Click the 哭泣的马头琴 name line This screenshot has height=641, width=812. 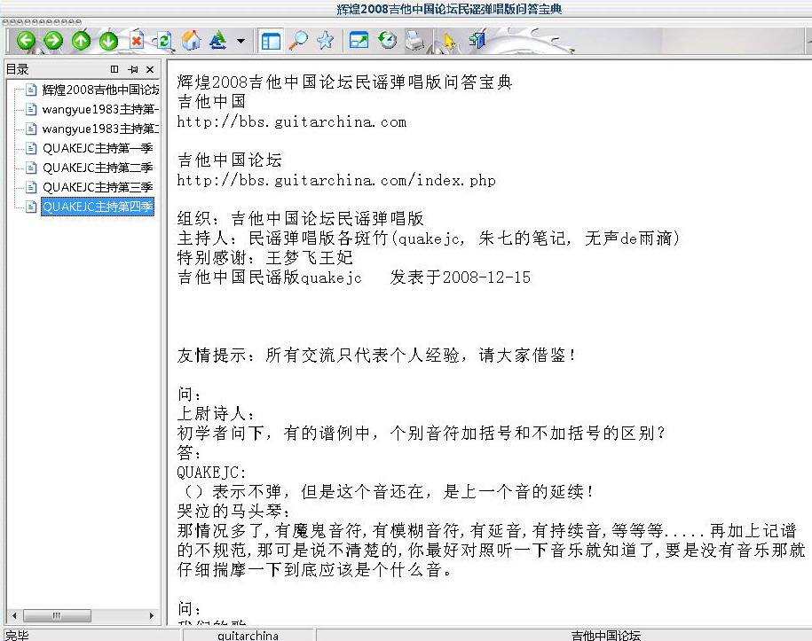click(233, 512)
